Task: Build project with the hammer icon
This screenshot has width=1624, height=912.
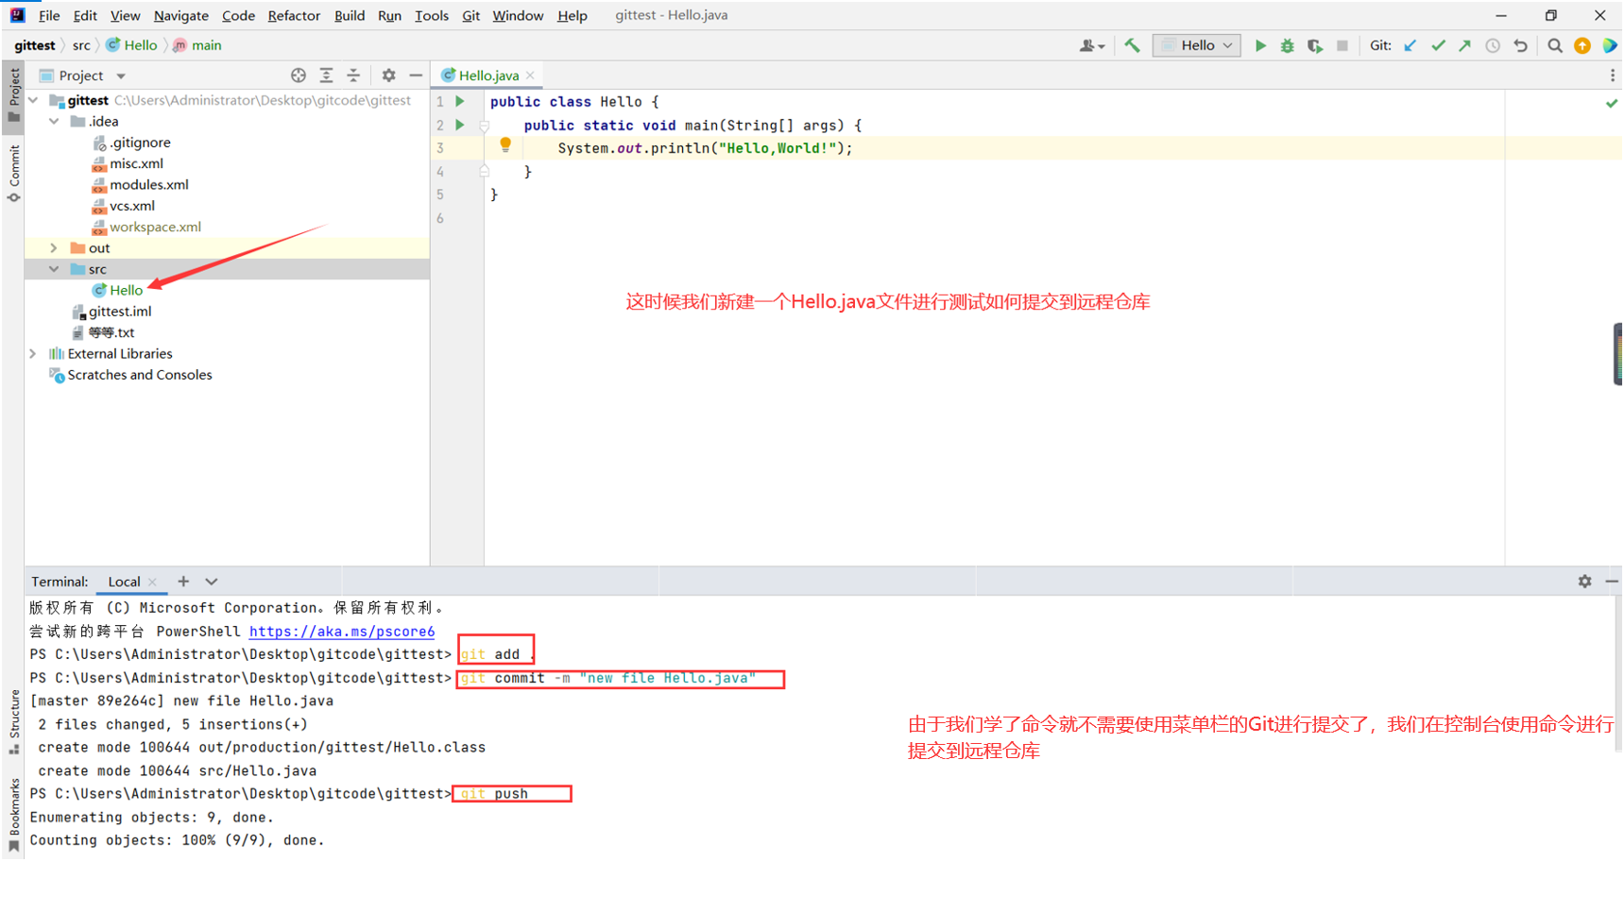Action: point(1132,45)
